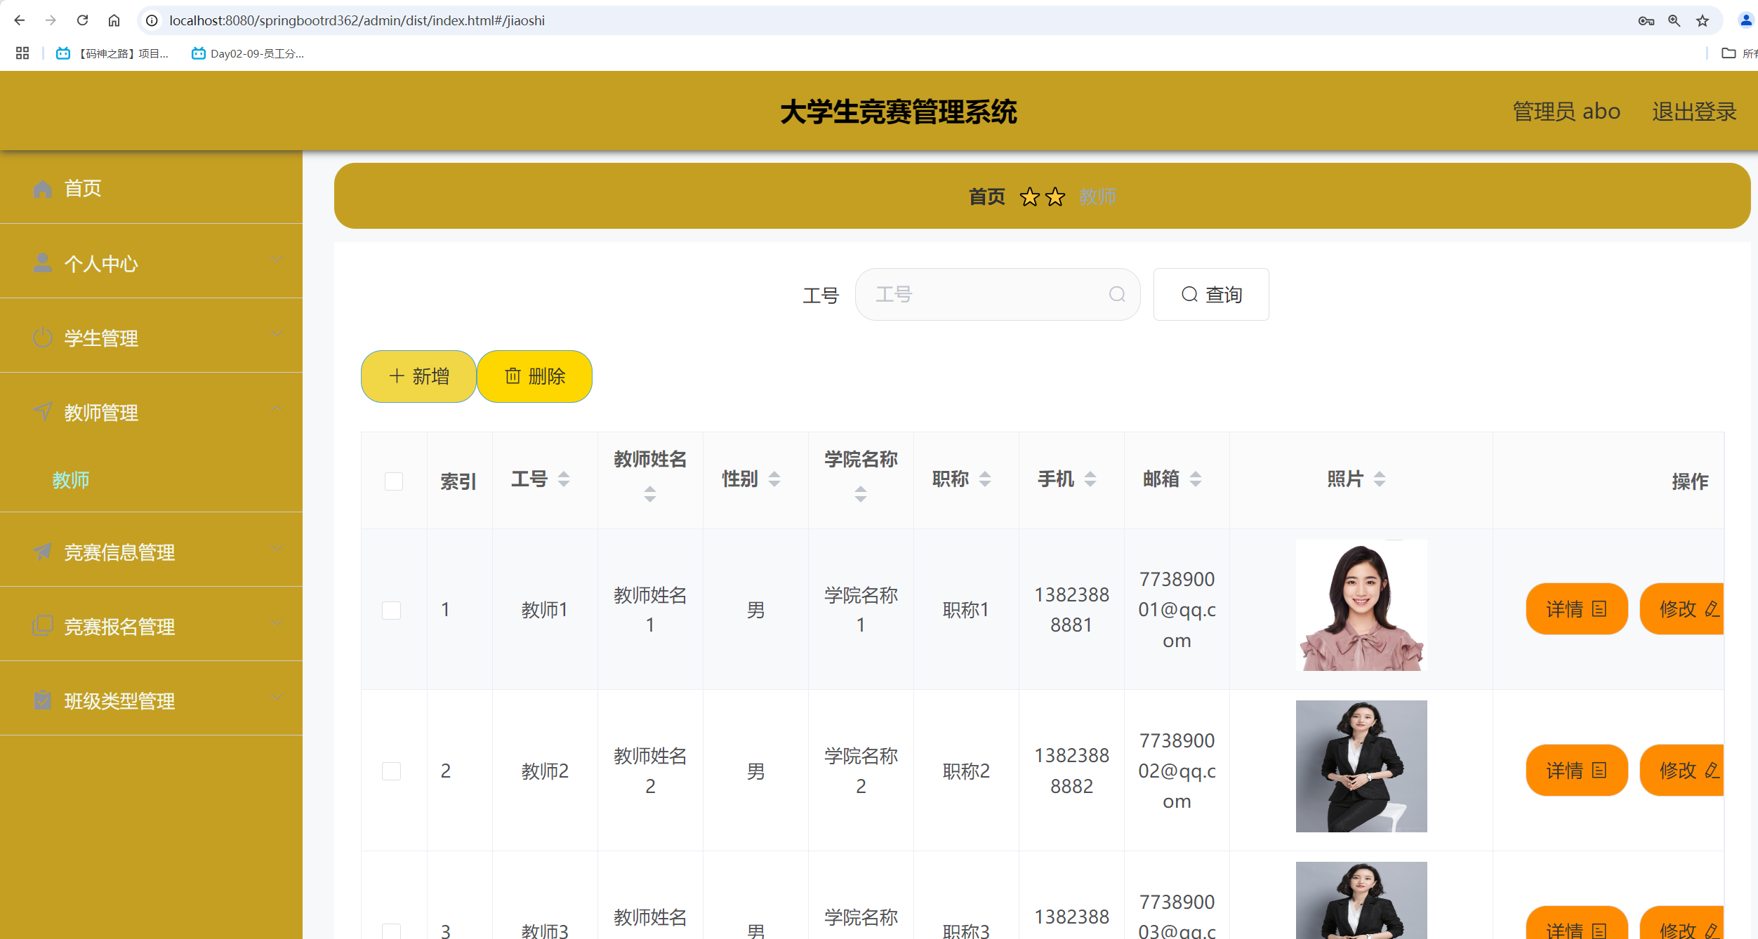Sort by 工号 column arrows
Image resolution: width=1758 pixels, height=939 pixels.
tap(563, 479)
